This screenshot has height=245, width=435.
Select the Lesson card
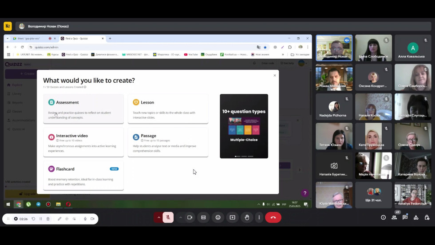coord(168,109)
